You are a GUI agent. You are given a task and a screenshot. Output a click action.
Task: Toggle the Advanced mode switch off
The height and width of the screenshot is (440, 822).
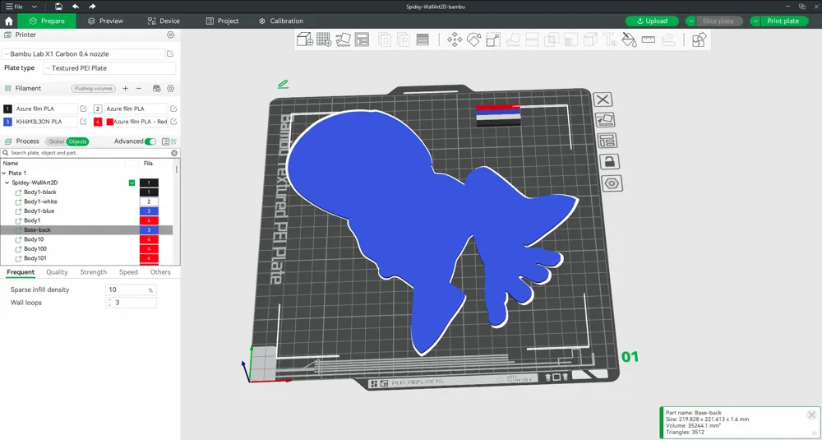click(x=150, y=141)
